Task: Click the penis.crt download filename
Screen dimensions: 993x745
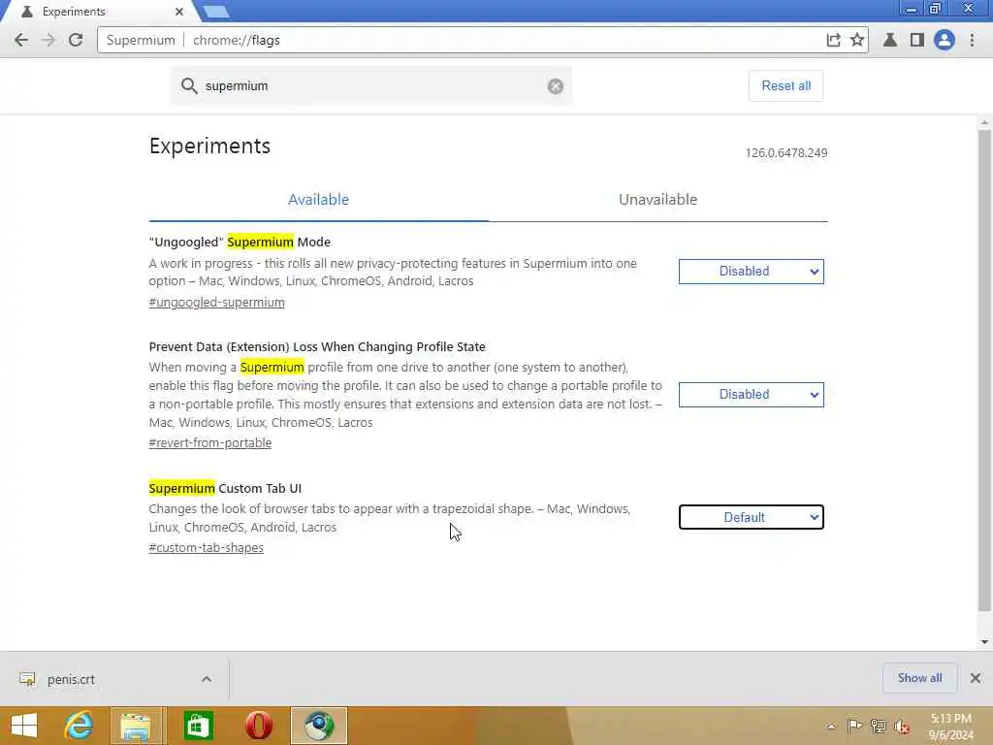Action: pyautogui.click(x=71, y=679)
